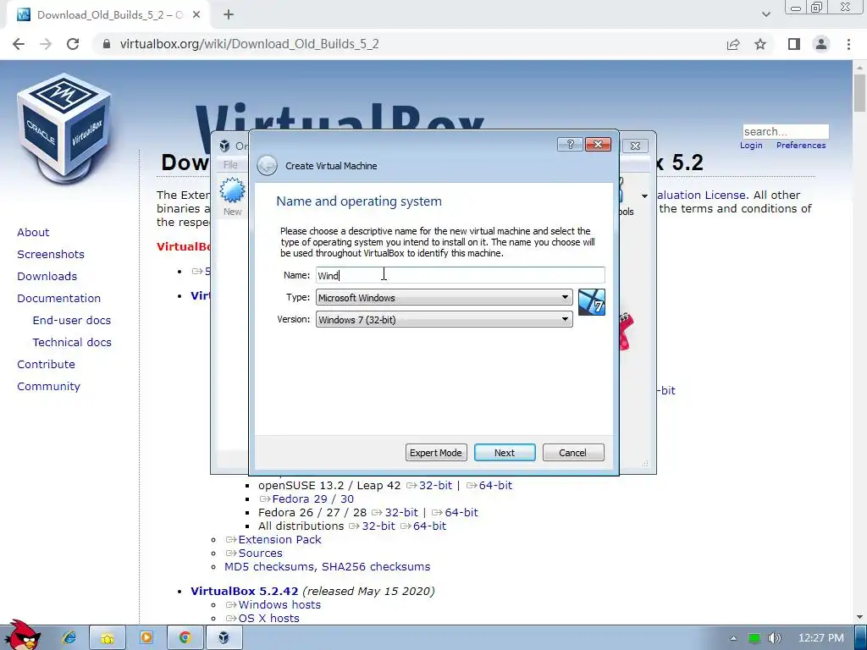Cancel the Create Virtual Machine dialog
867x650 pixels.
[573, 453]
